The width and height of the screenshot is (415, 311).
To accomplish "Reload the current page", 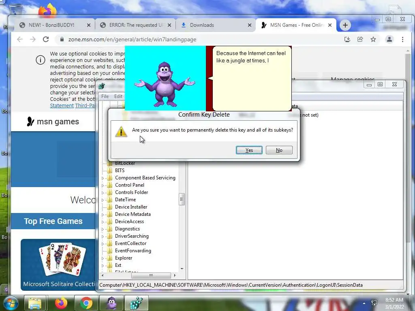I will click(x=46, y=39).
